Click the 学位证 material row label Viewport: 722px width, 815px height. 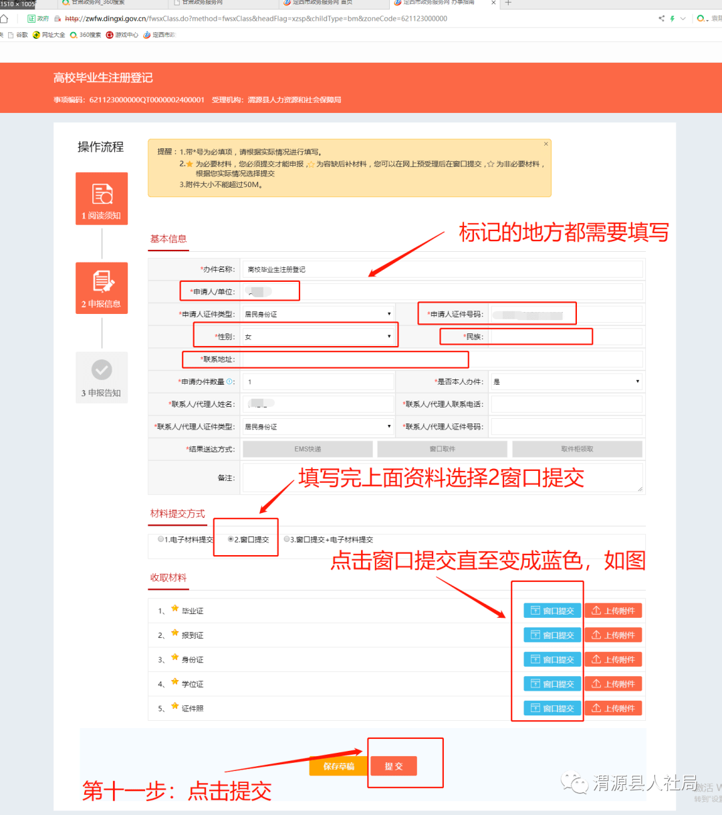[193, 685]
